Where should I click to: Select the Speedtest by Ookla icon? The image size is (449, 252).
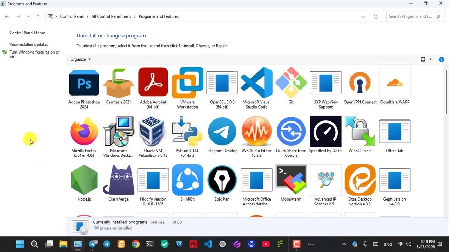(x=326, y=132)
